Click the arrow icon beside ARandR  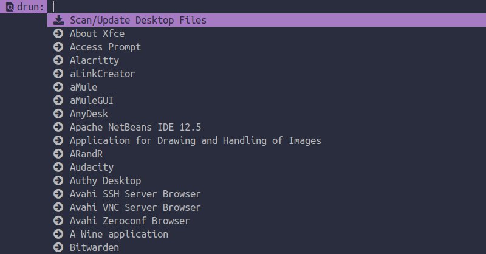click(x=58, y=154)
